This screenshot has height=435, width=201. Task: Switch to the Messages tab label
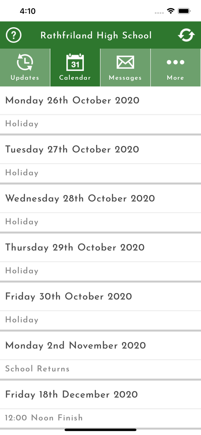(125, 78)
